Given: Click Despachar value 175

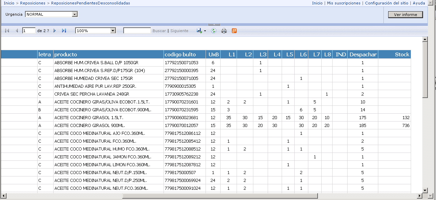Looking at the screenshot, I should coord(363,118).
